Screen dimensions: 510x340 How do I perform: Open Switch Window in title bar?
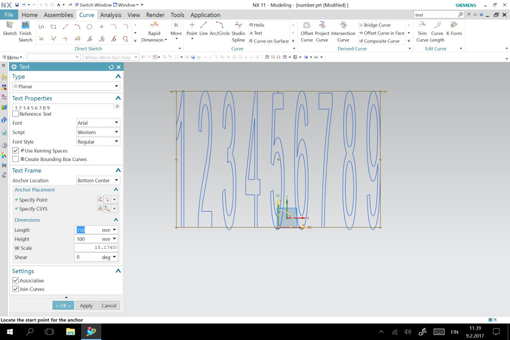click(x=93, y=5)
